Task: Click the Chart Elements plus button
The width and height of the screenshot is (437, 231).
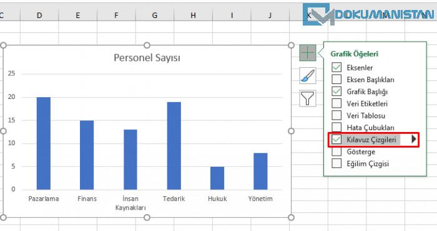Action: coord(308,53)
